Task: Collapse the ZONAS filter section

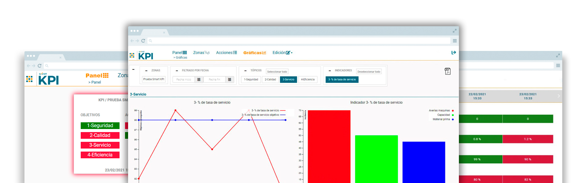Action: click(146, 70)
